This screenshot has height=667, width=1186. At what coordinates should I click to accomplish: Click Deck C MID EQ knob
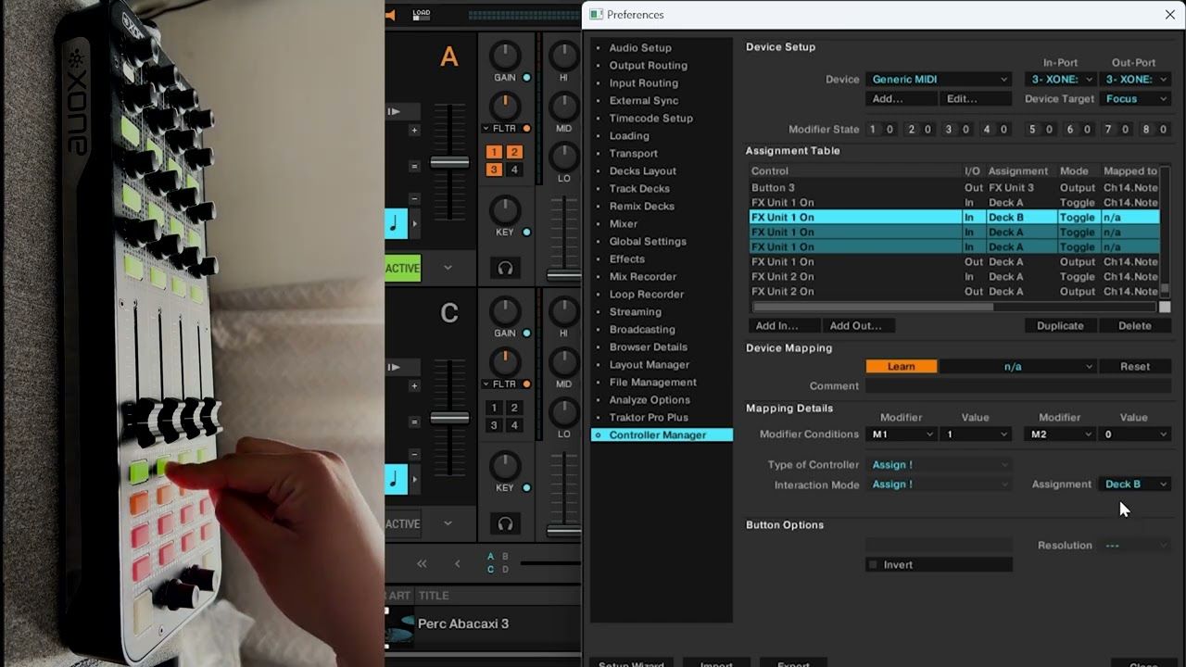click(563, 361)
